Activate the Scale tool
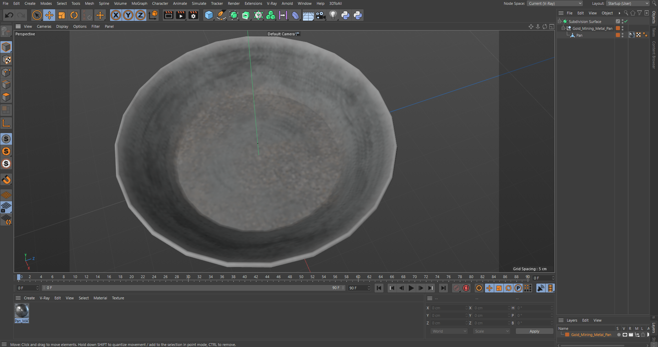Image resolution: width=658 pixels, height=347 pixels. click(x=62, y=15)
